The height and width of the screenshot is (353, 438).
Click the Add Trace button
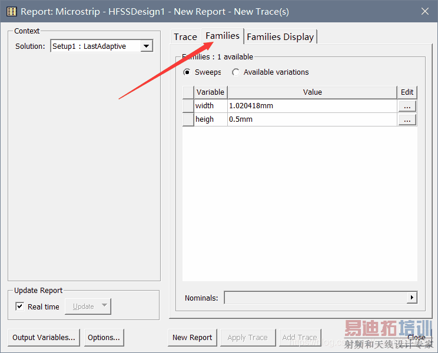(300, 337)
